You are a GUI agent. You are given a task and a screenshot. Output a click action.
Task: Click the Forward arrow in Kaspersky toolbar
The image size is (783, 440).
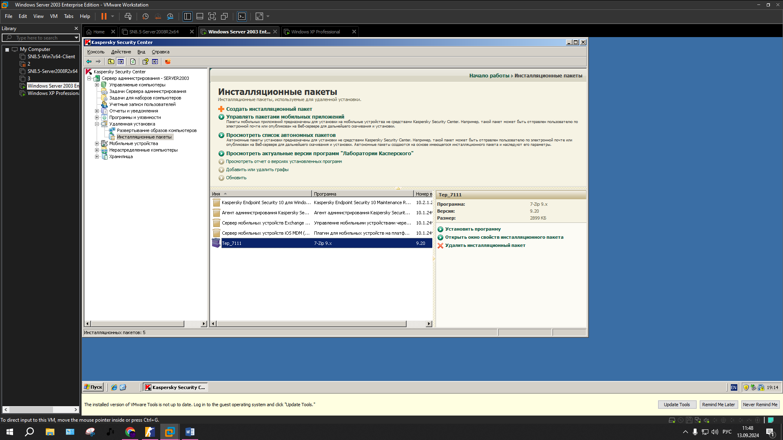98,62
